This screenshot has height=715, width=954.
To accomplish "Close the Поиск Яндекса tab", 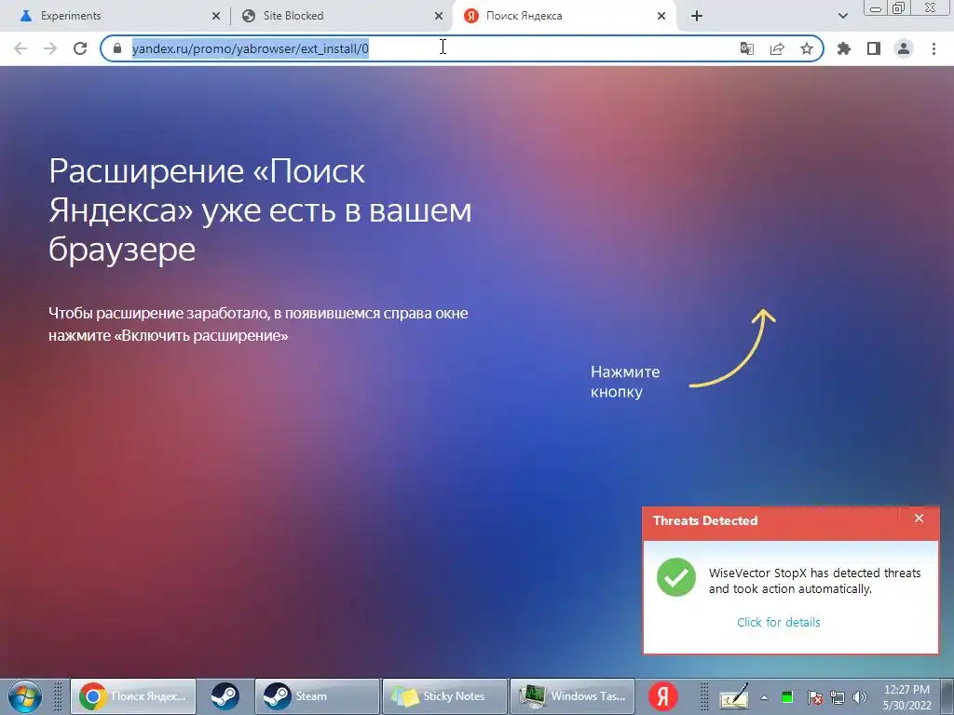I will pyautogui.click(x=661, y=17).
